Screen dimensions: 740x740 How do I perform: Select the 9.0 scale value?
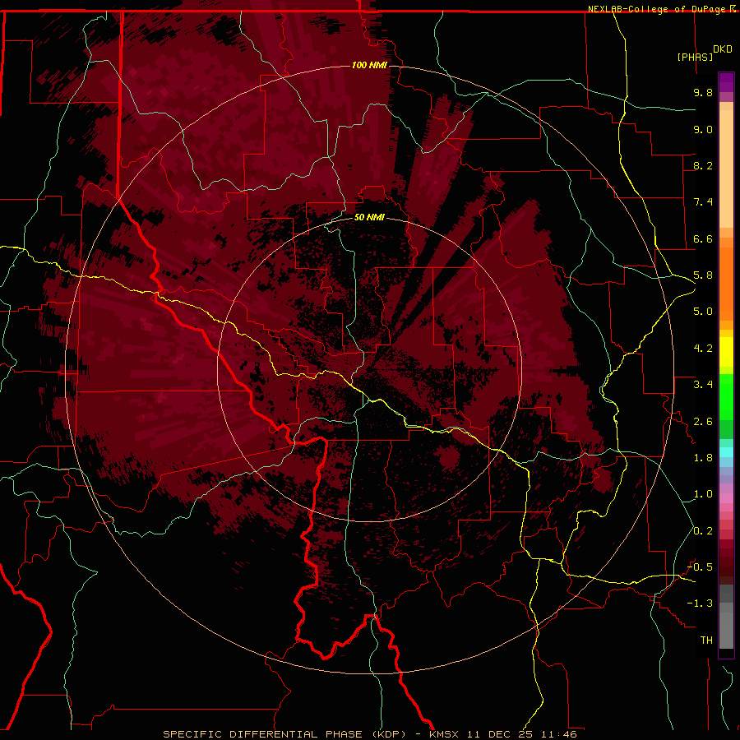(x=703, y=129)
